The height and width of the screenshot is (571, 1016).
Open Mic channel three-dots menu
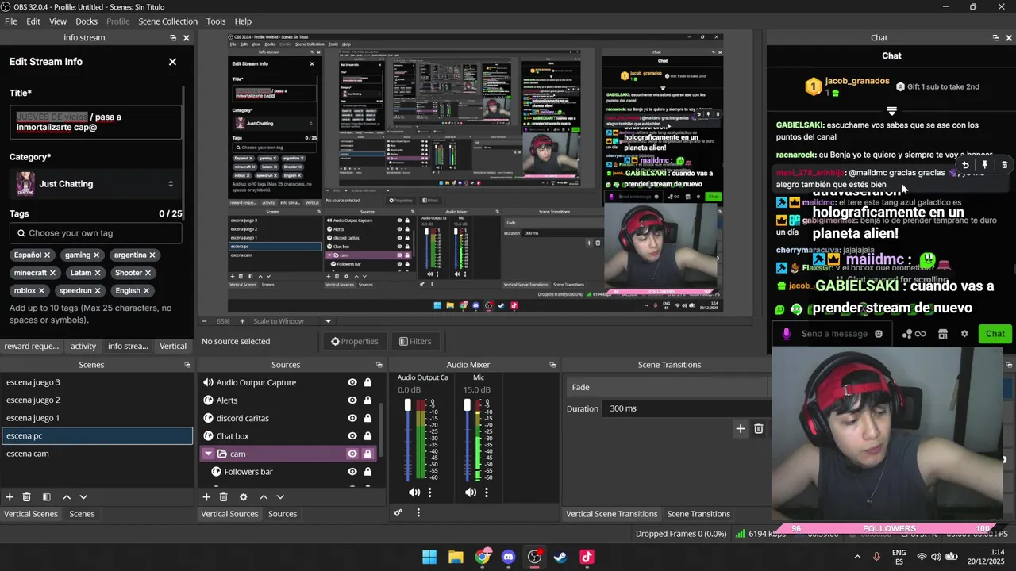[487, 492]
